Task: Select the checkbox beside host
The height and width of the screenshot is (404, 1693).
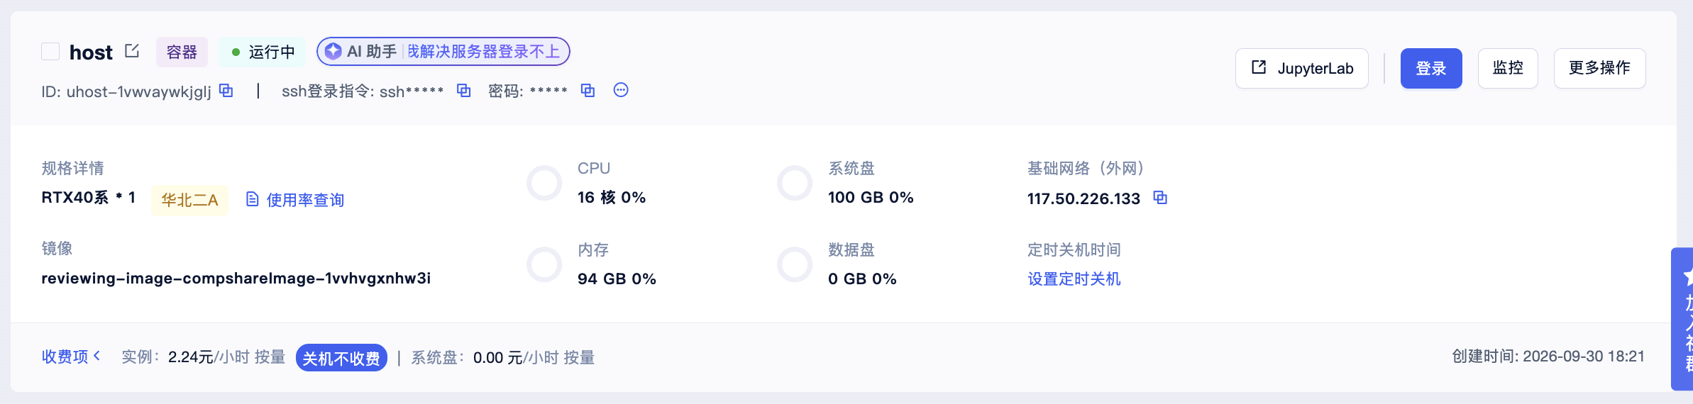Action: tap(50, 52)
